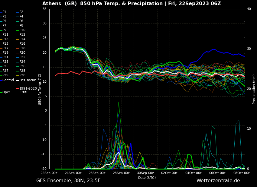This screenshot has width=257, height=187.
Task: Click the GFS Ensemble, 38N, 23.5E caption
Action: [x=68, y=181]
